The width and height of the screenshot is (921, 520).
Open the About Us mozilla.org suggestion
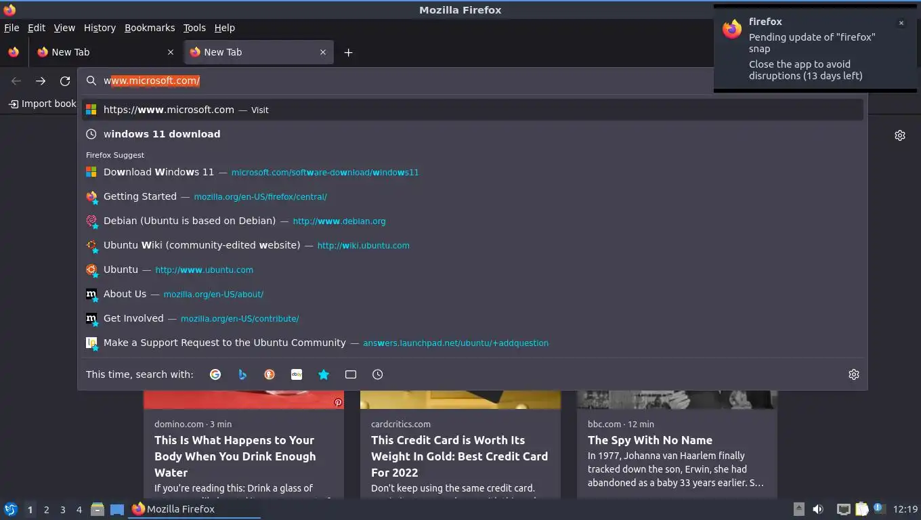point(473,294)
